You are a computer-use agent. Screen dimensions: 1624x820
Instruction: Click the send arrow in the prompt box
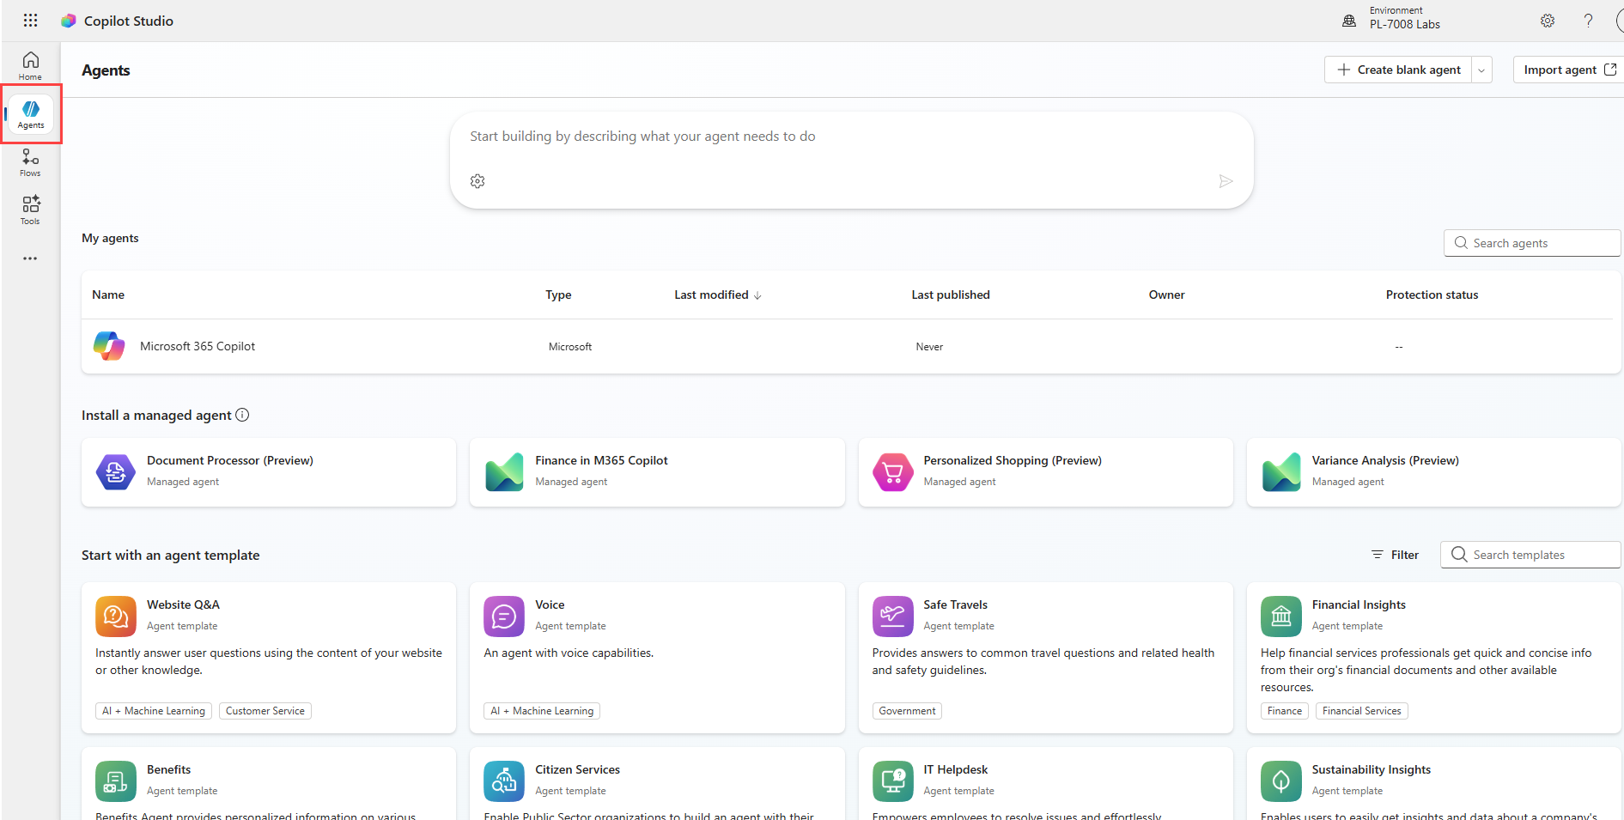click(x=1226, y=181)
